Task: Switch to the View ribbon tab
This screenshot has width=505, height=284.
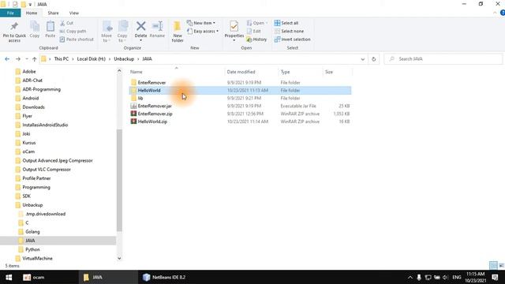Action: click(x=73, y=13)
